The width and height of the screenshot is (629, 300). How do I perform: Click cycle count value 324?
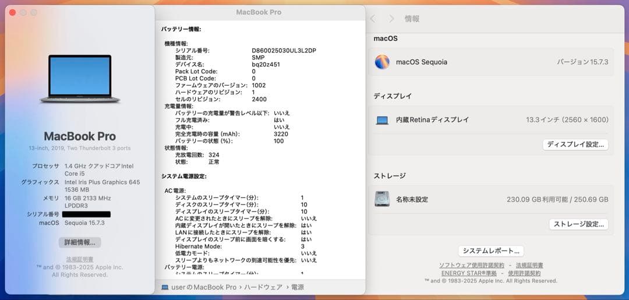214,155
